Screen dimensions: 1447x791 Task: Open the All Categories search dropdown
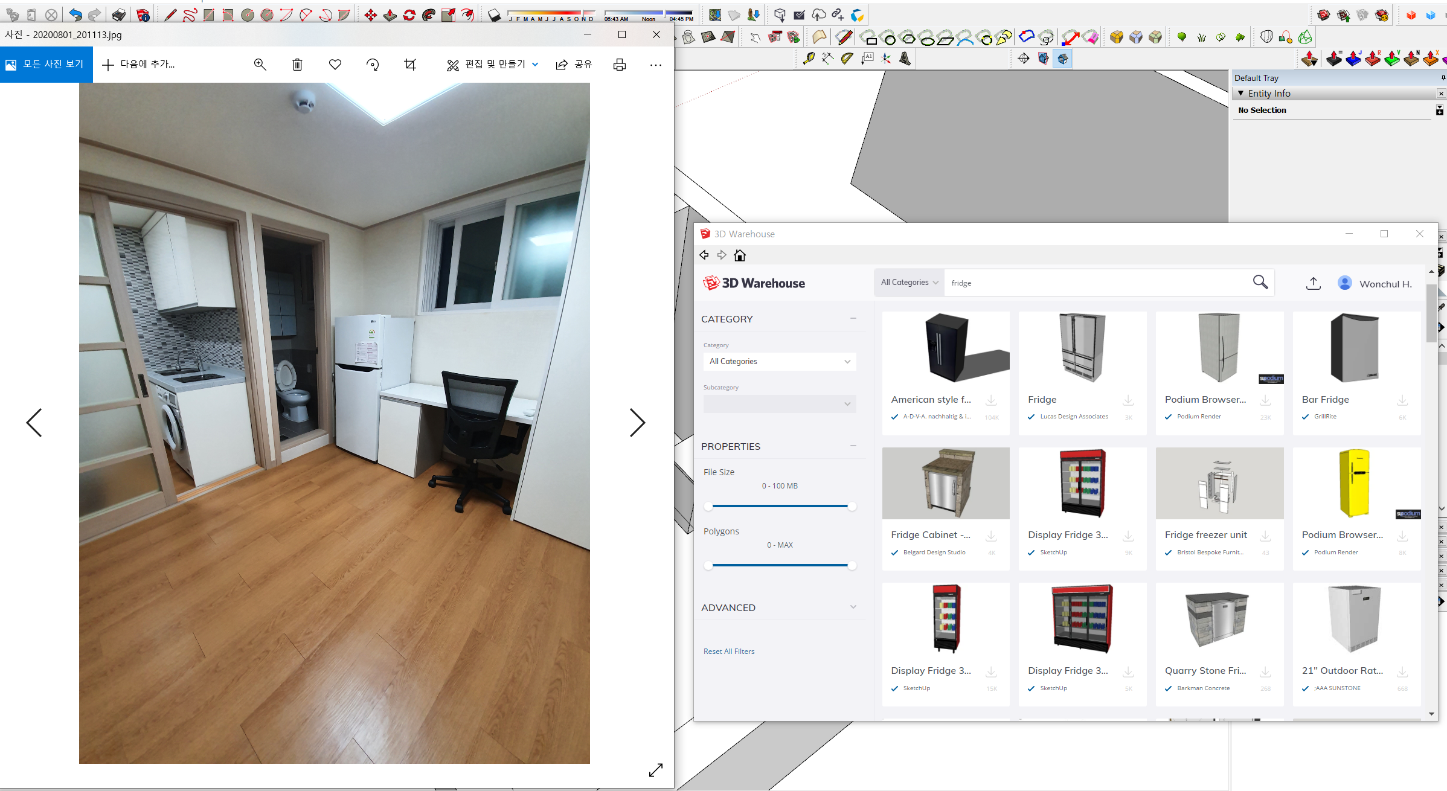tap(909, 283)
